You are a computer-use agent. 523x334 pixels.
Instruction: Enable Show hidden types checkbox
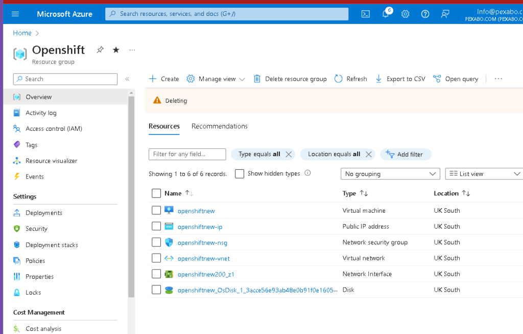pos(240,174)
